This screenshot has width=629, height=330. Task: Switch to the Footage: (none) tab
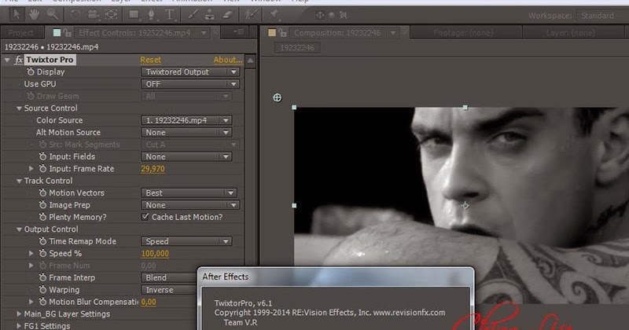[x=463, y=33]
